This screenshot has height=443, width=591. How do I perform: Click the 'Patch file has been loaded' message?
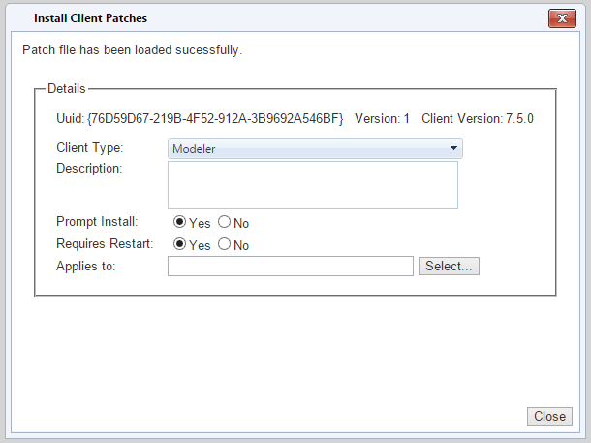(132, 49)
